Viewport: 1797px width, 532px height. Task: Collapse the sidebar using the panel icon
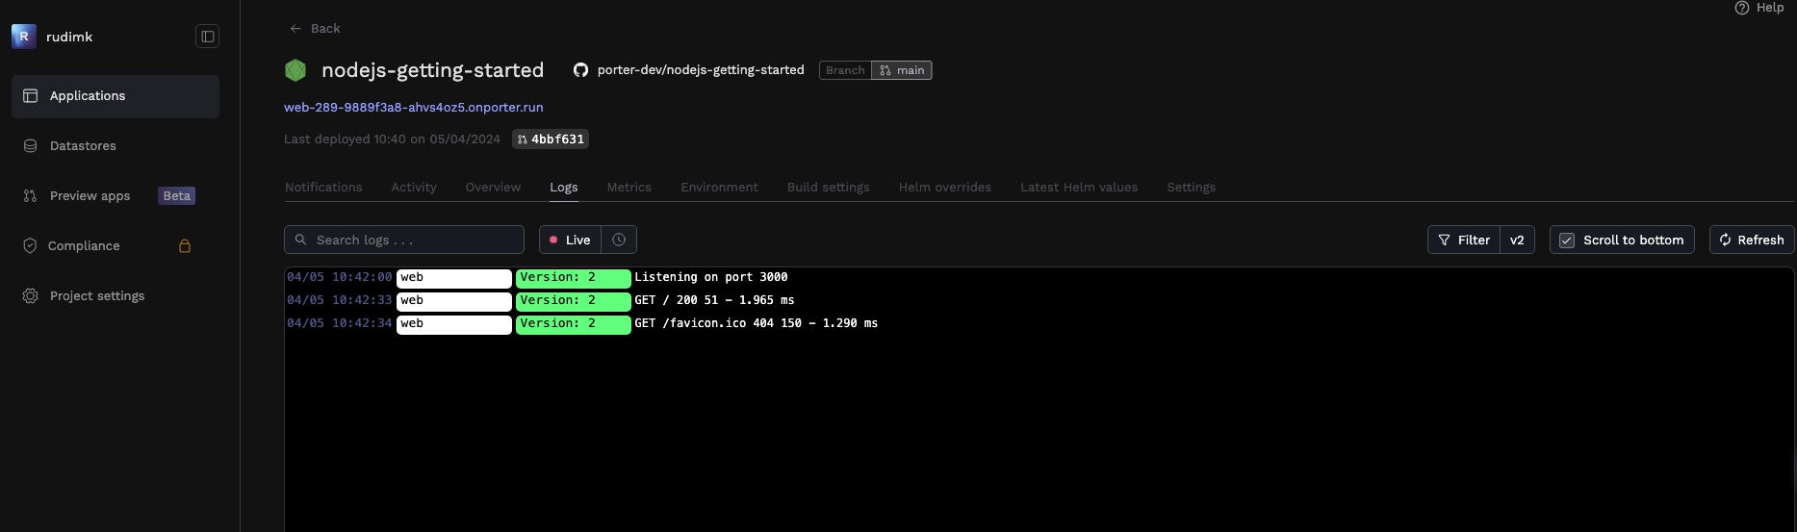point(207,37)
